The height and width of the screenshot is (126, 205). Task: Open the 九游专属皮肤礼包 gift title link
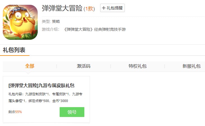pyautogui.click(x=41, y=85)
